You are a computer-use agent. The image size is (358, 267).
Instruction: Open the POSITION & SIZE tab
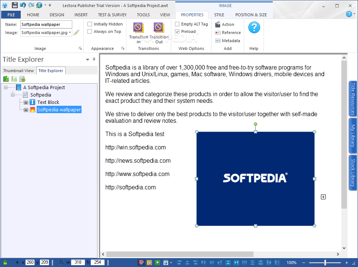coord(251,15)
